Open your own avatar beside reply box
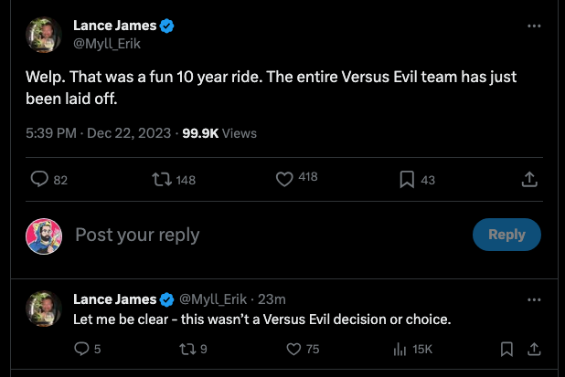The image size is (565, 377). (44, 236)
